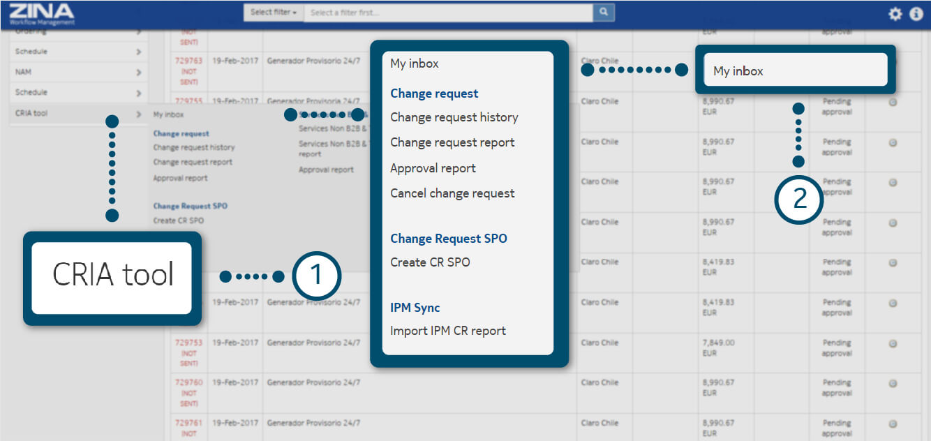Choose Cancel change request menu entry
This screenshot has width=931, height=441.
452,193
